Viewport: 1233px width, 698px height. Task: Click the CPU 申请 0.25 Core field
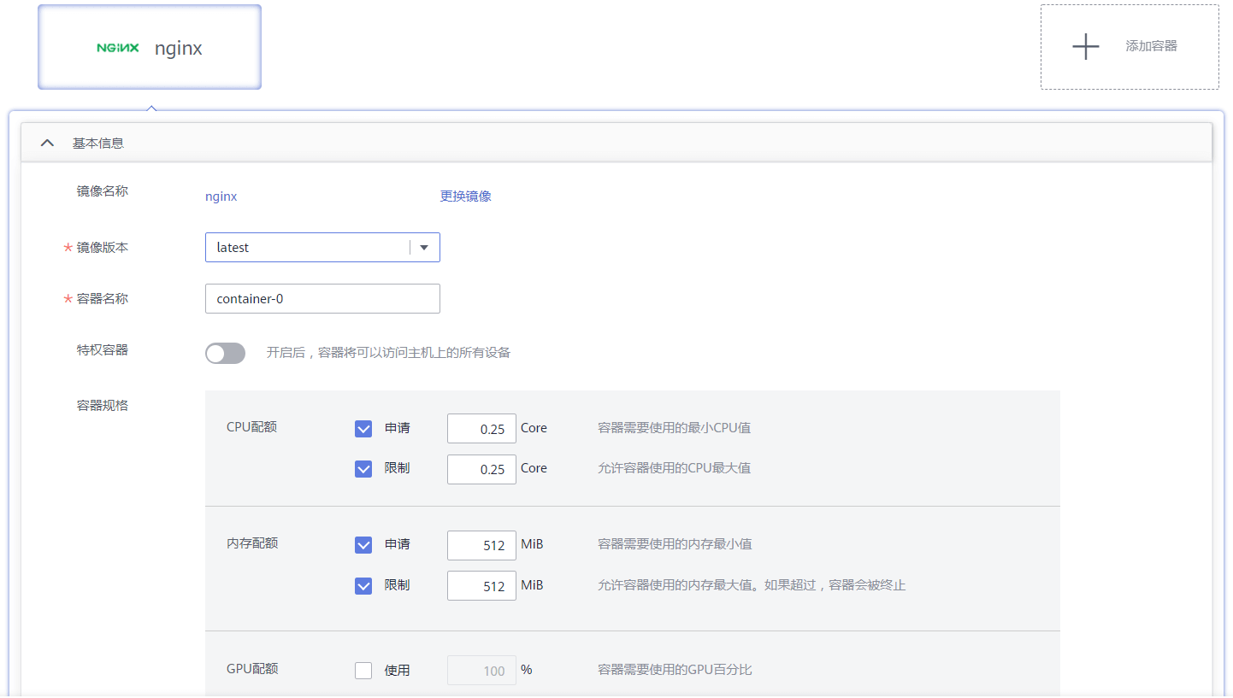[x=481, y=429]
